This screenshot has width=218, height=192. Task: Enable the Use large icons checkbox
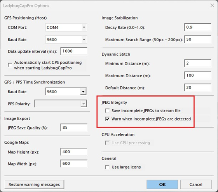(x=107, y=167)
